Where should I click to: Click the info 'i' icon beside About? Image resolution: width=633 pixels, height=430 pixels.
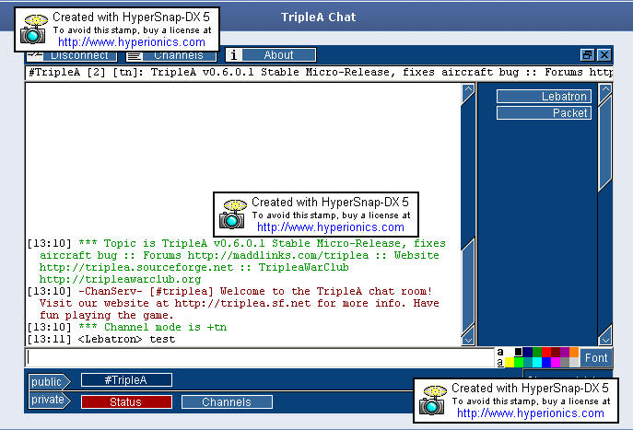pyautogui.click(x=234, y=55)
